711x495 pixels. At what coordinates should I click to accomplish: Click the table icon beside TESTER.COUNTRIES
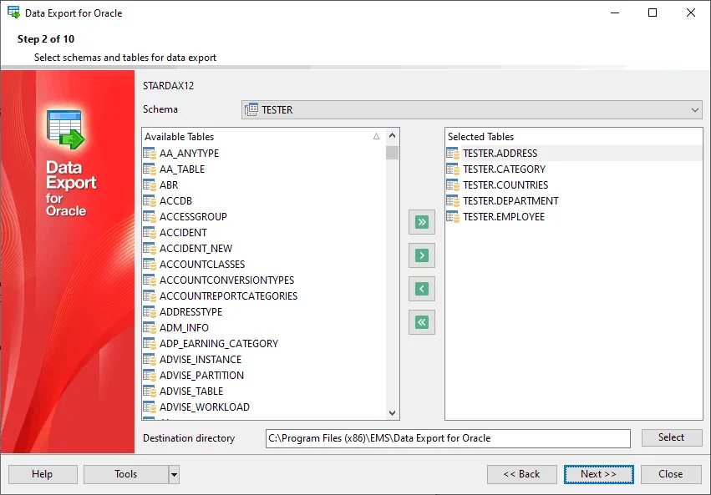click(x=453, y=185)
